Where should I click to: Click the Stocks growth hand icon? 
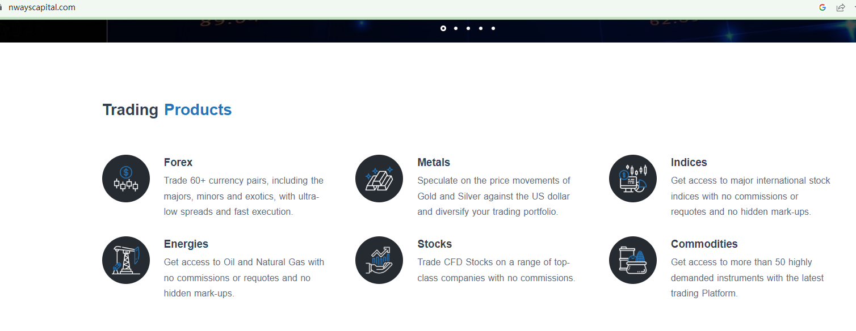379,260
